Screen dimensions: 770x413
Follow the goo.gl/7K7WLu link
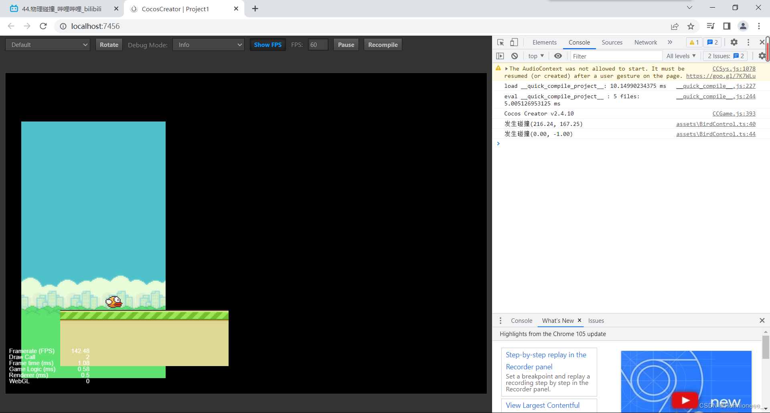721,76
